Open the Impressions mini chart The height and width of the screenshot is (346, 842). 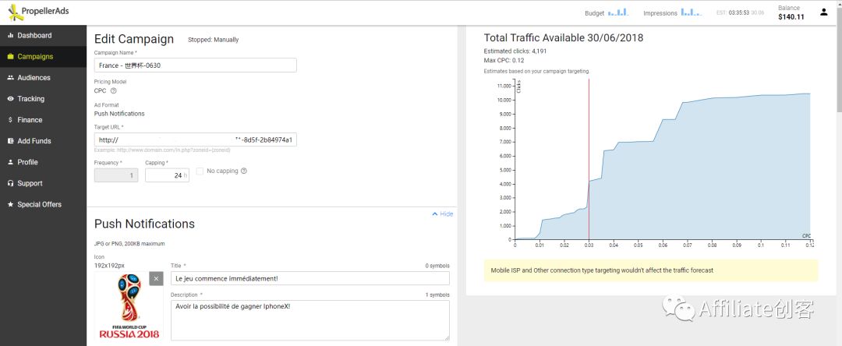[691, 12]
